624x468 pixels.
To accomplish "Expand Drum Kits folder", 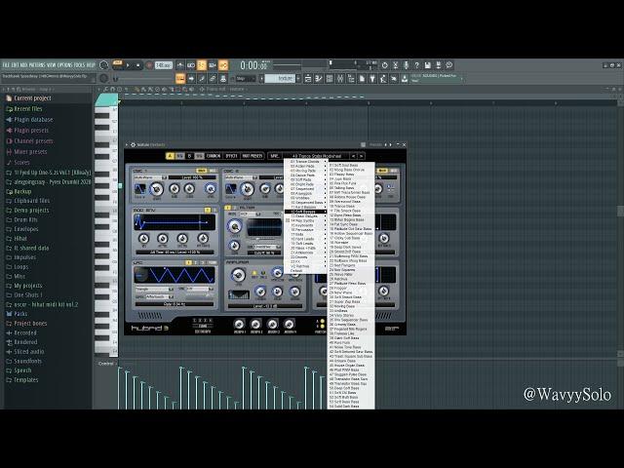I will coord(21,219).
